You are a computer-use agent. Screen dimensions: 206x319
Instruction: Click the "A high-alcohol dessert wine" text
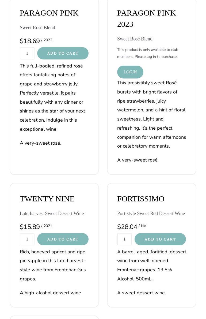[x=50, y=293]
